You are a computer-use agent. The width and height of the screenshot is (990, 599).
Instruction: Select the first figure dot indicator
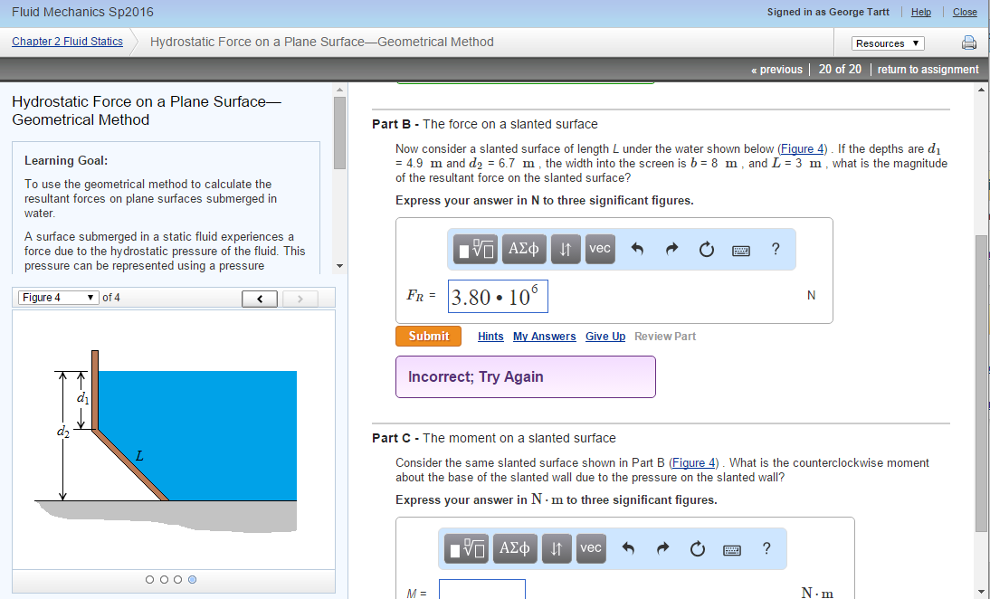pos(150,580)
